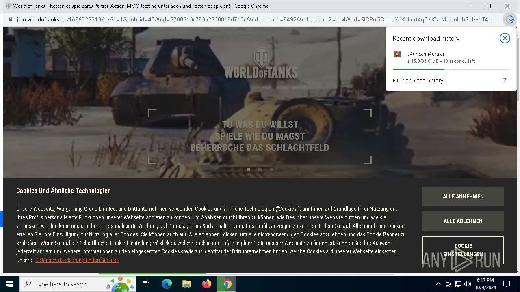Click the volume speaker icon in the tray

[x=467, y=284]
